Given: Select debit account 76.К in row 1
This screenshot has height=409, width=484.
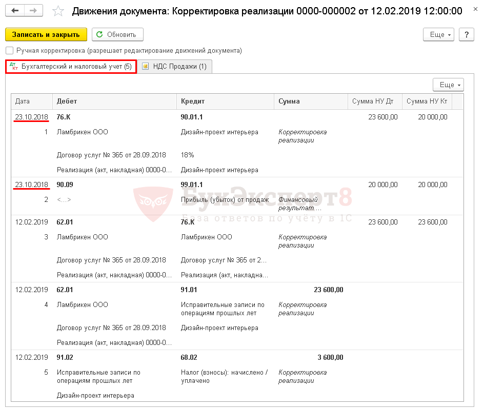Looking at the screenshot, I should (x=64, y=117).
